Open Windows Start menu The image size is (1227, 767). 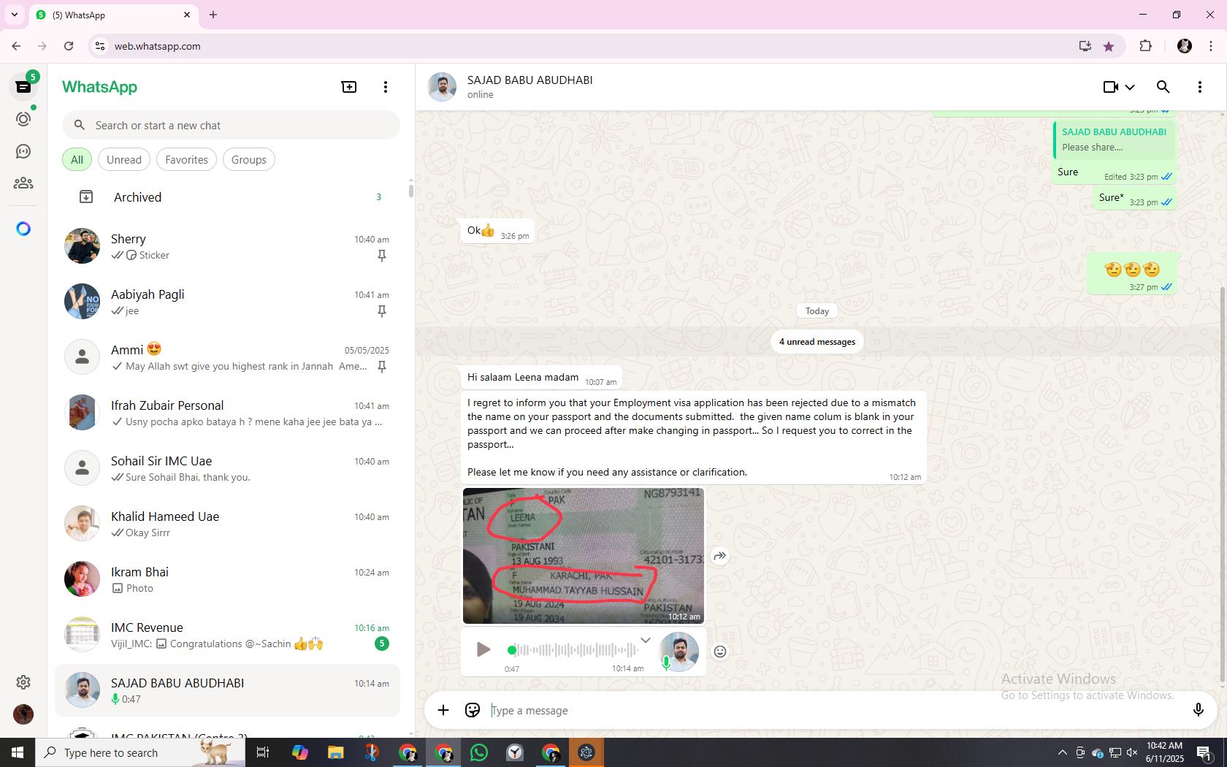pos(18,752)
